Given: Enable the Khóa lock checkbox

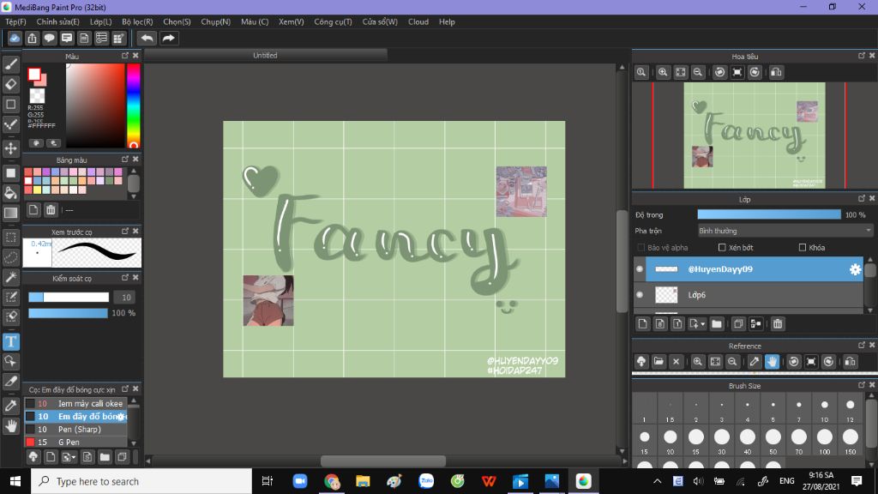Looking at the screenshot, I should [x=803, y=248].
